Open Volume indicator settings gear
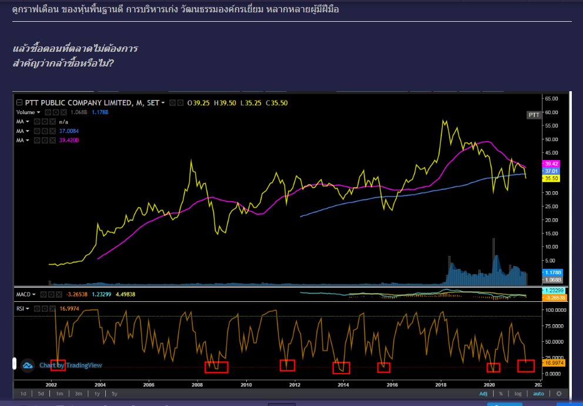The width and height of the screenshot is (583, 406). point(56,112)
